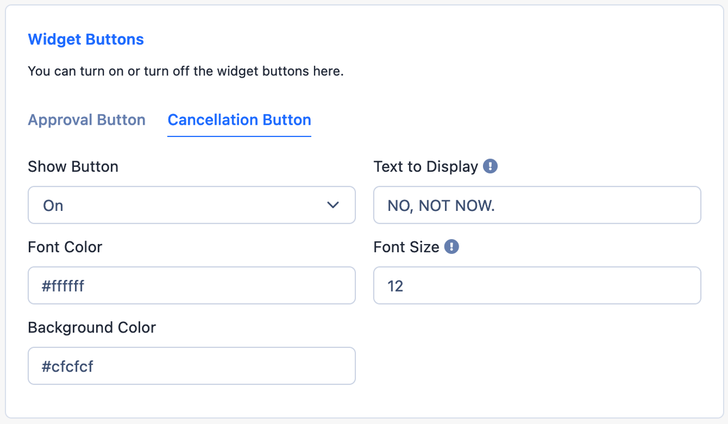Viewport: 728px width, 424px height.
Task: Click the Text to Display label
Action: [426, 167]
